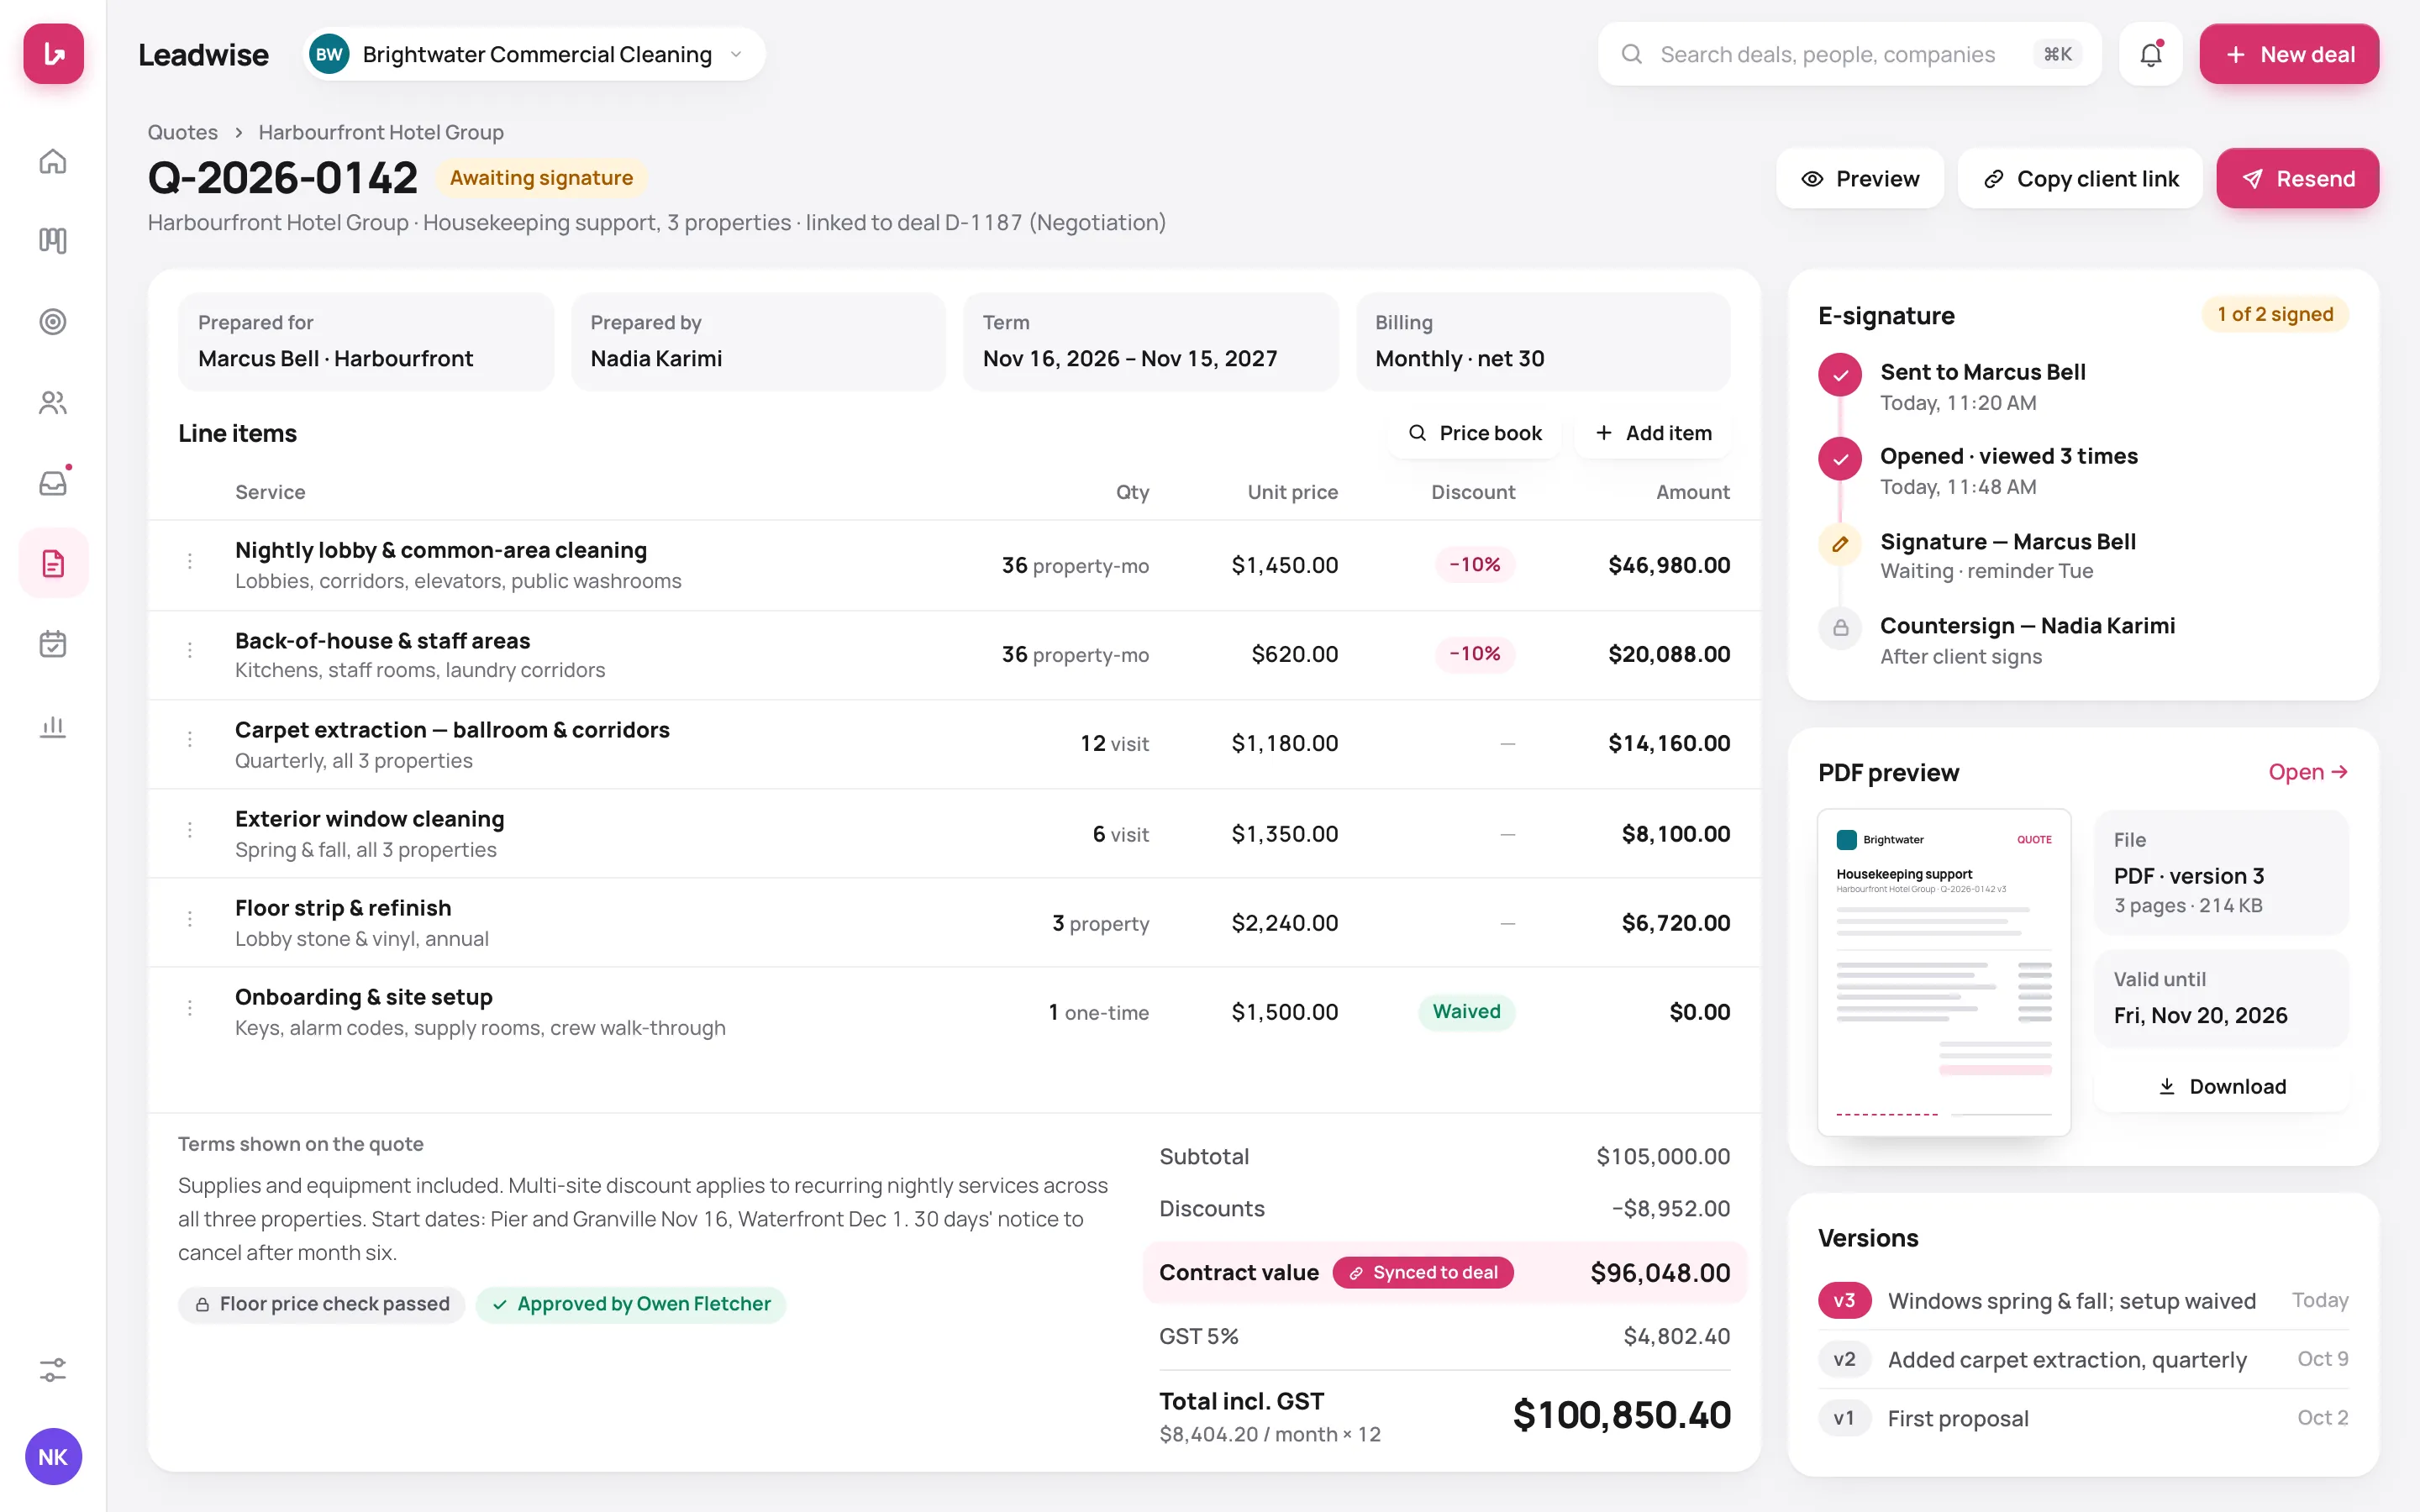Copy the client link
This screenshot has height=1512, width=2420.
tap(2080, 179)
